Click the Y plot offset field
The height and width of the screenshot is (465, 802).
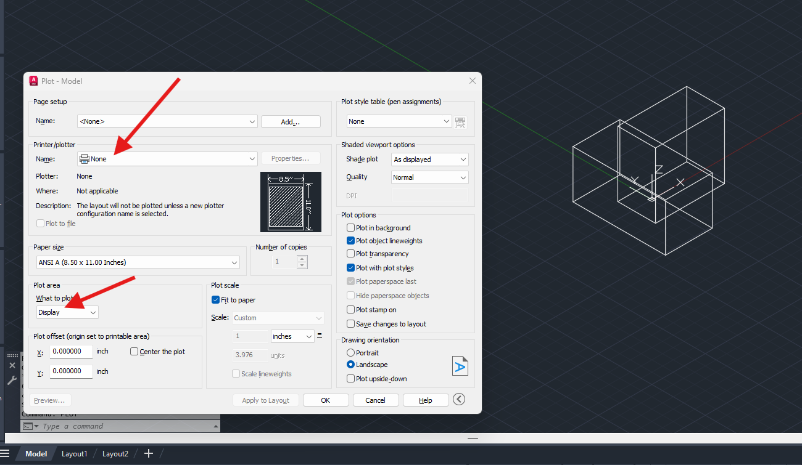click(71, 371)
